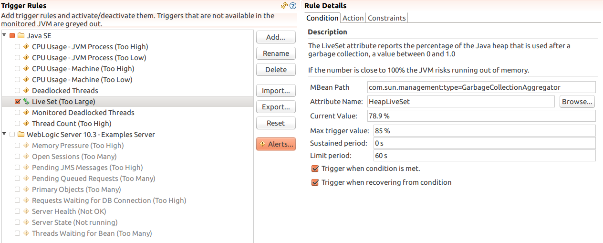This screenshot has height=243, width=603.
Task: Click the Memory Pressure rule icon
Action: pyautogui.click(x=26, y=146)
